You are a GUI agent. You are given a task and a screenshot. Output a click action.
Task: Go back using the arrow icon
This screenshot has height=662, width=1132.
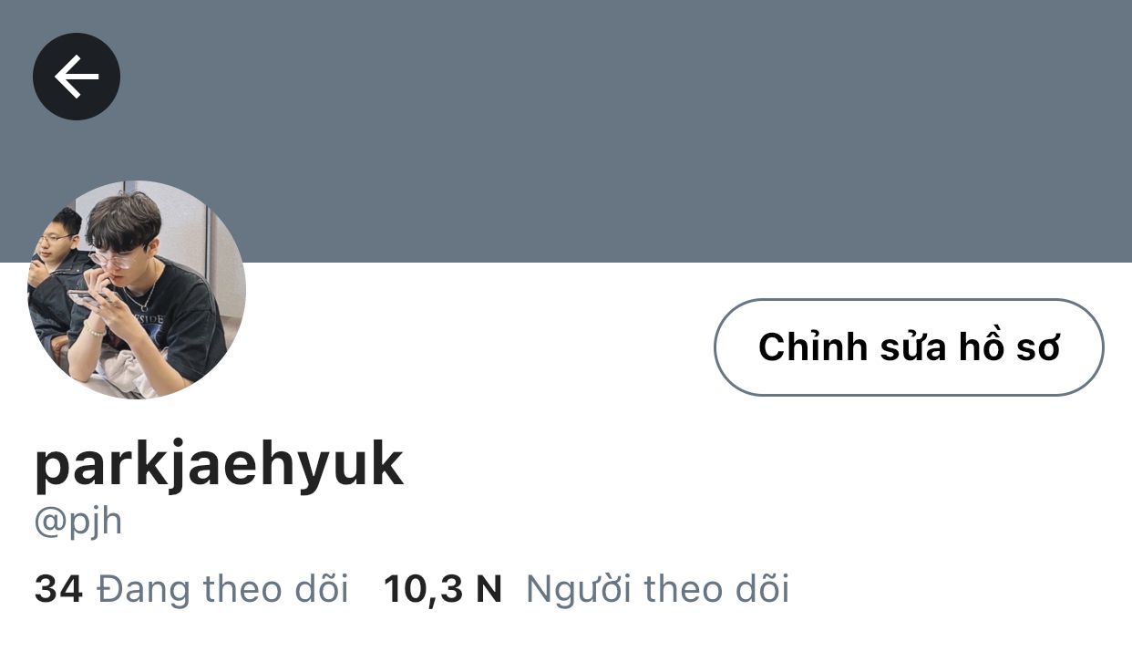pos(77,77)
